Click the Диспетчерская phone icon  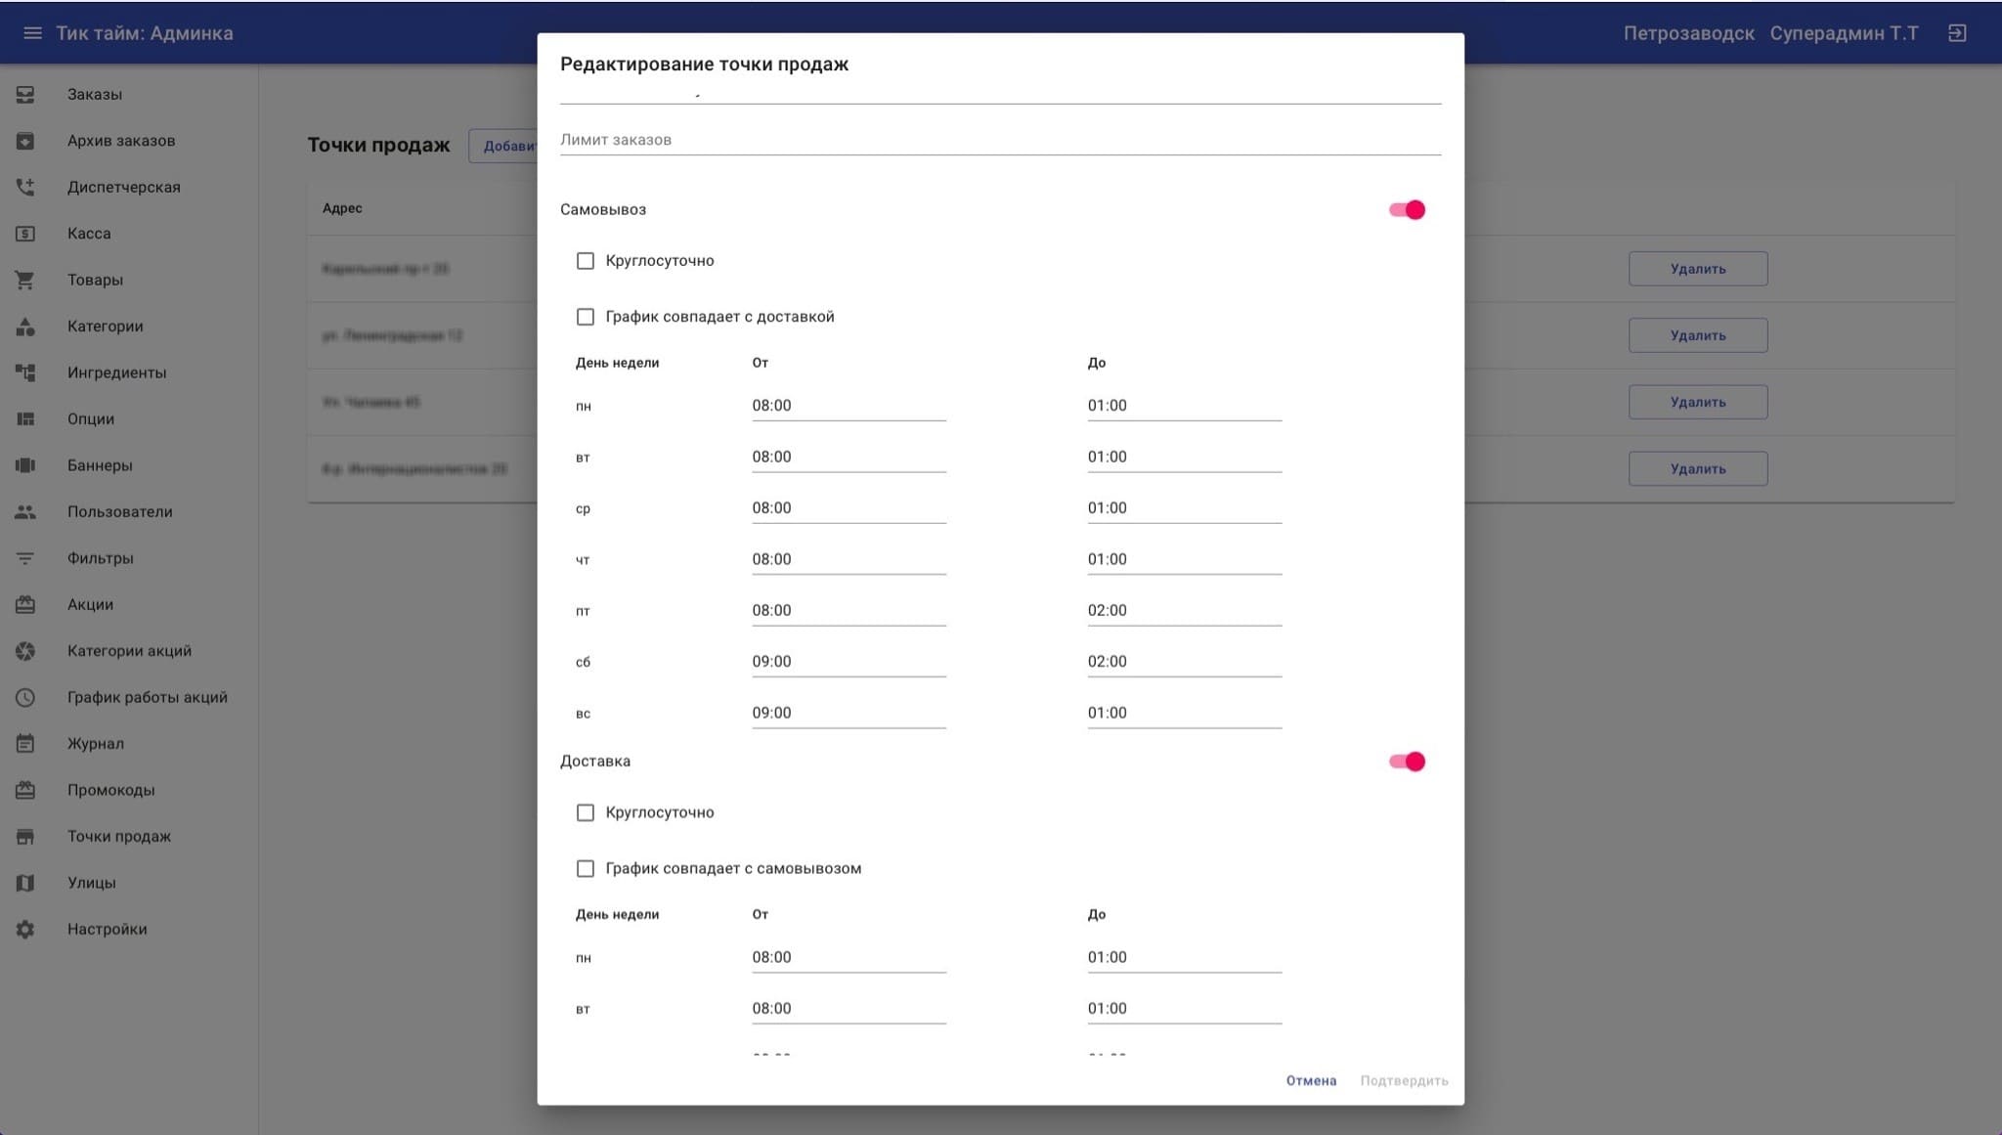click(25, 187)
